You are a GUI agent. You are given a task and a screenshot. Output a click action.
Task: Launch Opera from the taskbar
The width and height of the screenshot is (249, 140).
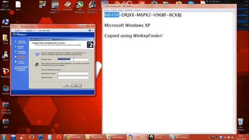tap(59, 137)
